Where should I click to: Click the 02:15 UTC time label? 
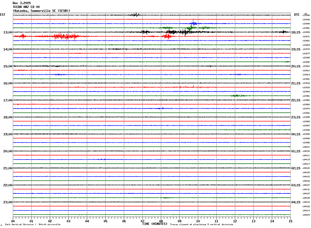point(296,168)
